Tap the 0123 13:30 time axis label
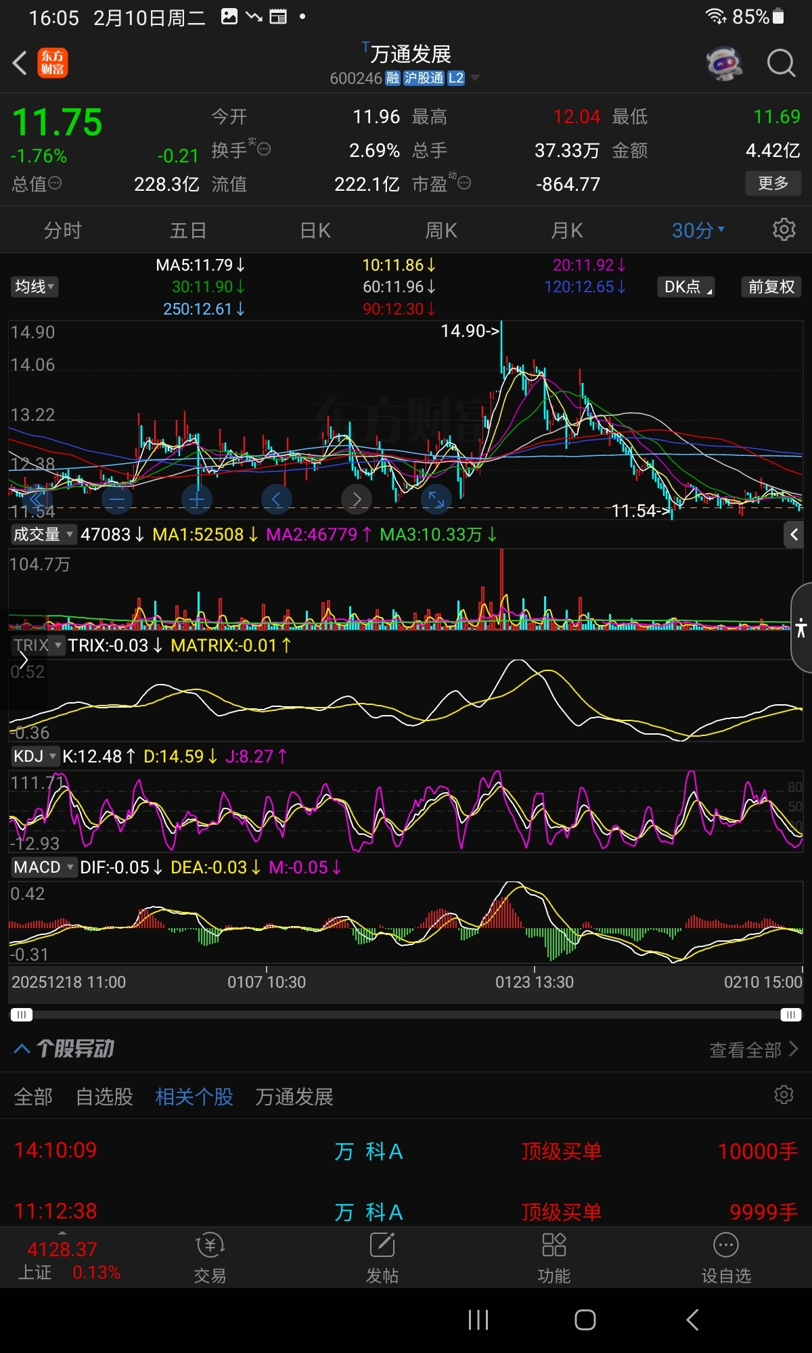This screenshot has height=1353, width=812. click(535, 982)
